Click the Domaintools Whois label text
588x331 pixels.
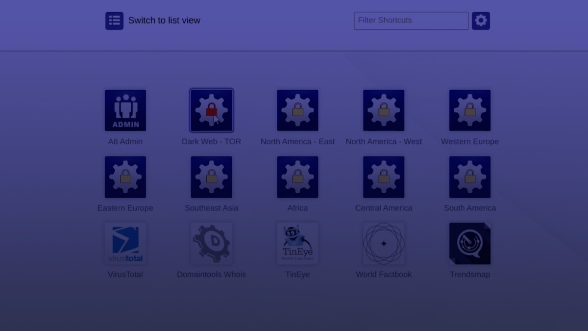(x=212, y=275)
